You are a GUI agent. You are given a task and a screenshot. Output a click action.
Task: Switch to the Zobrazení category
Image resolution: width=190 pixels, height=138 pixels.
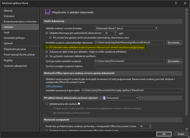click(x=20, y=16)
